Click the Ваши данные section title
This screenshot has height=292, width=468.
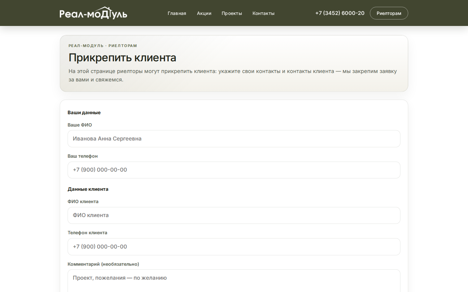pos(84,113)
